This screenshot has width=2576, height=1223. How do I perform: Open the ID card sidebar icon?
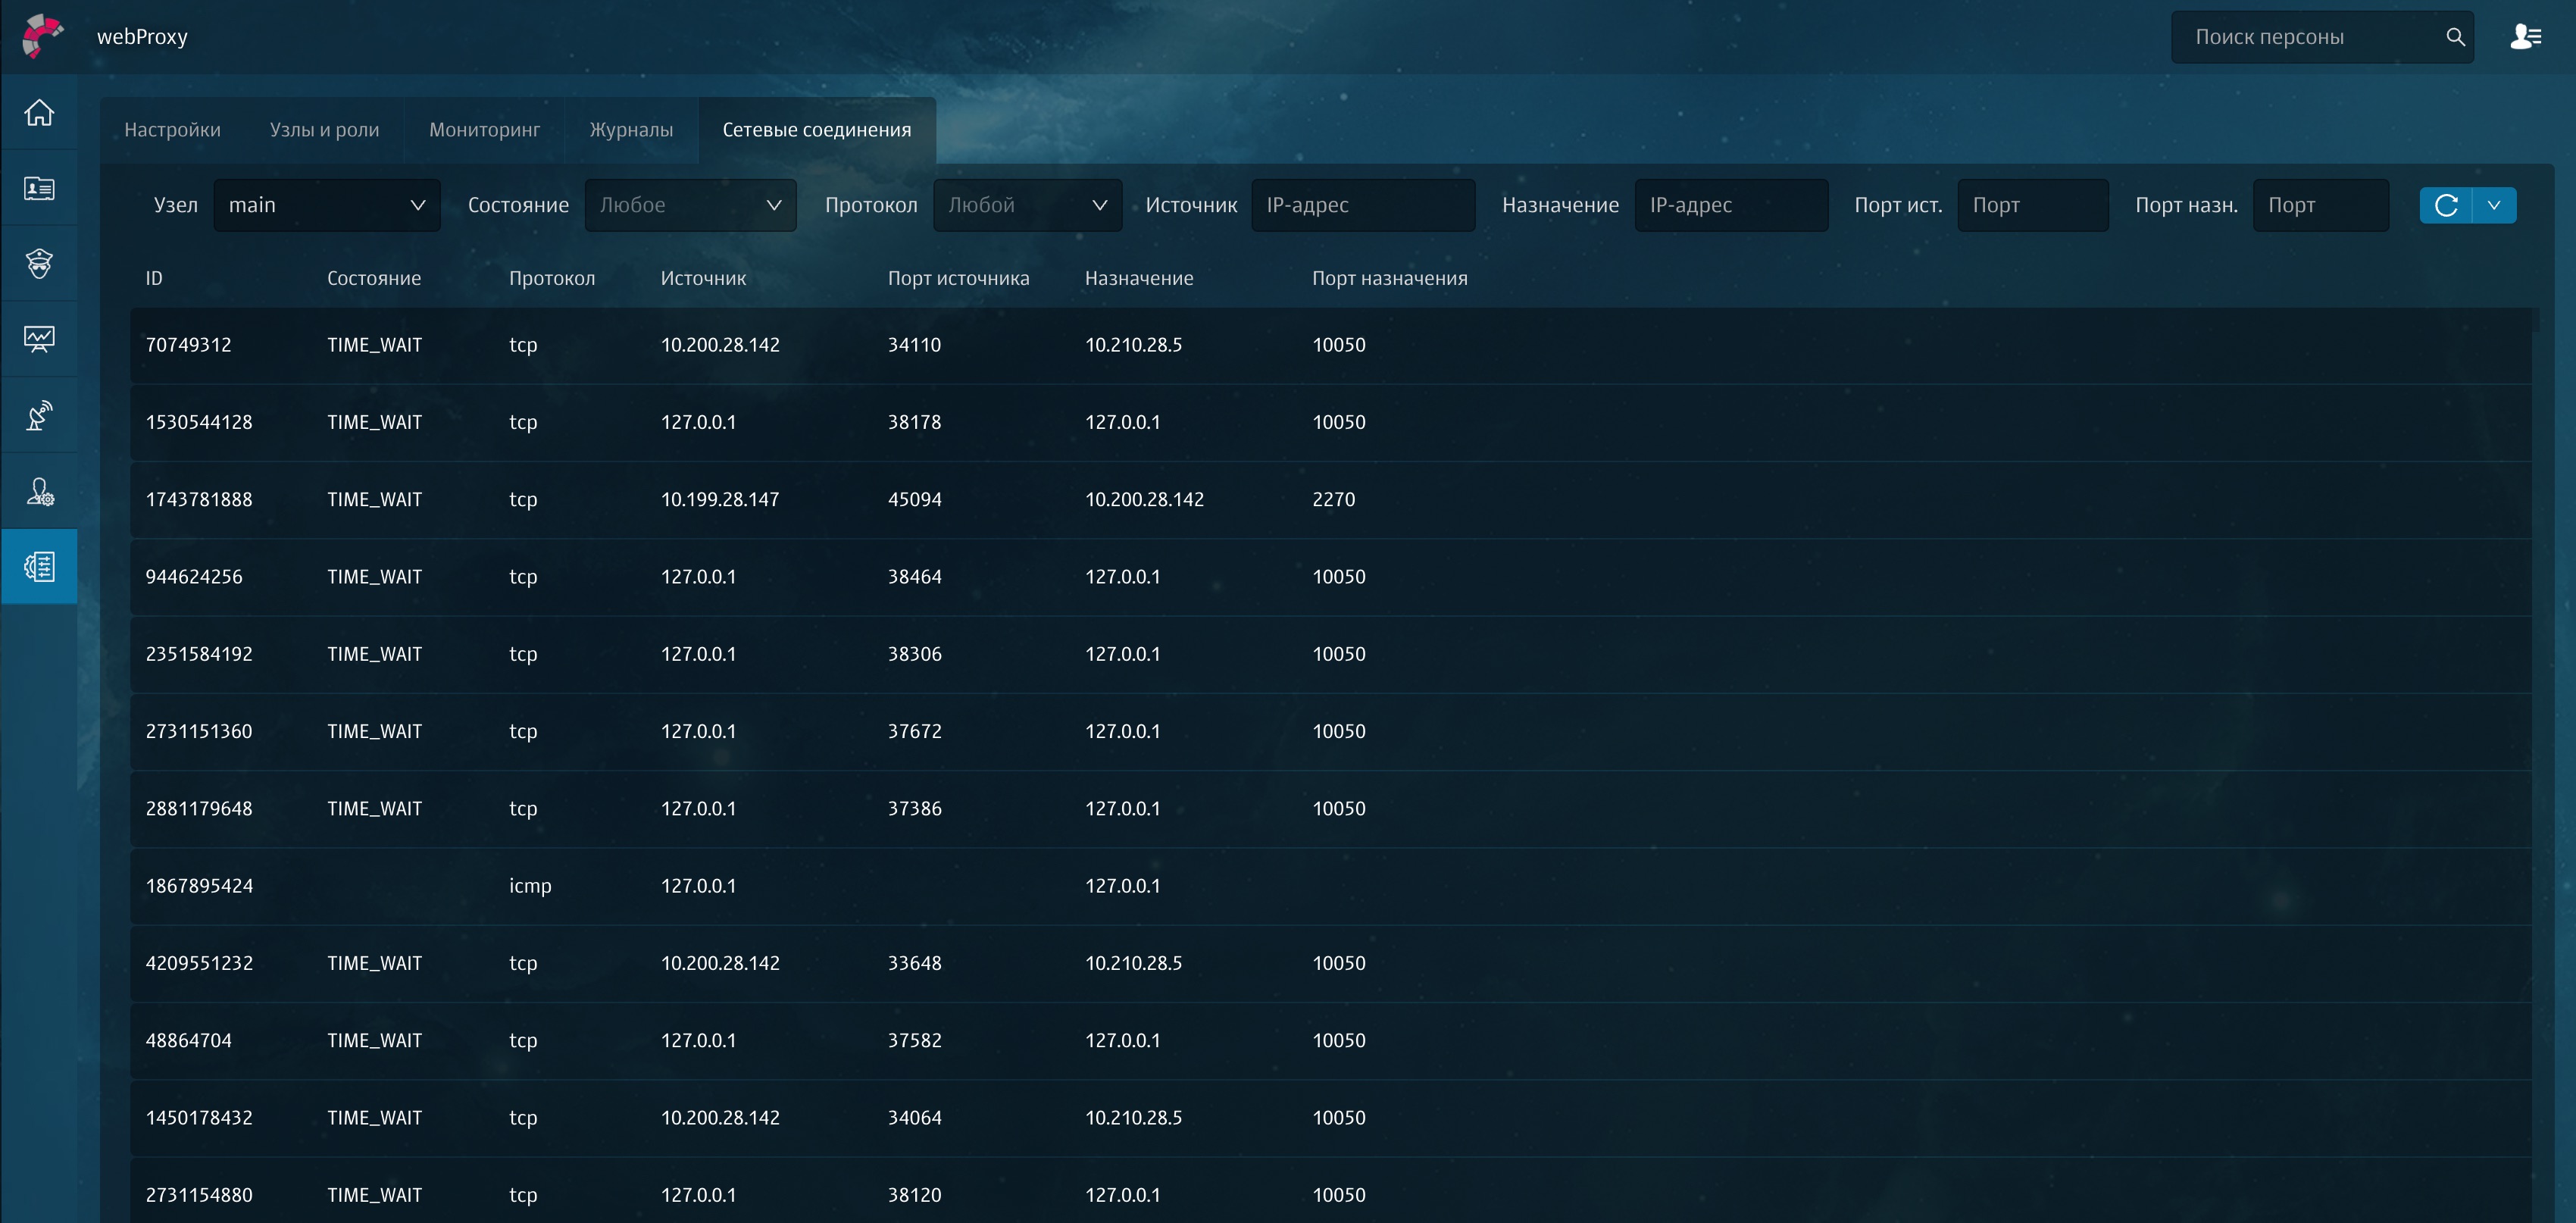tap(39, 188)
